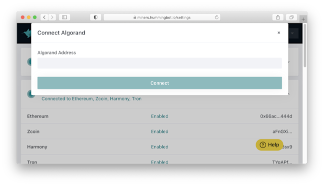Click Ethereum address 0x66ac...444d
Screen dimensions: 324x186
276,116
